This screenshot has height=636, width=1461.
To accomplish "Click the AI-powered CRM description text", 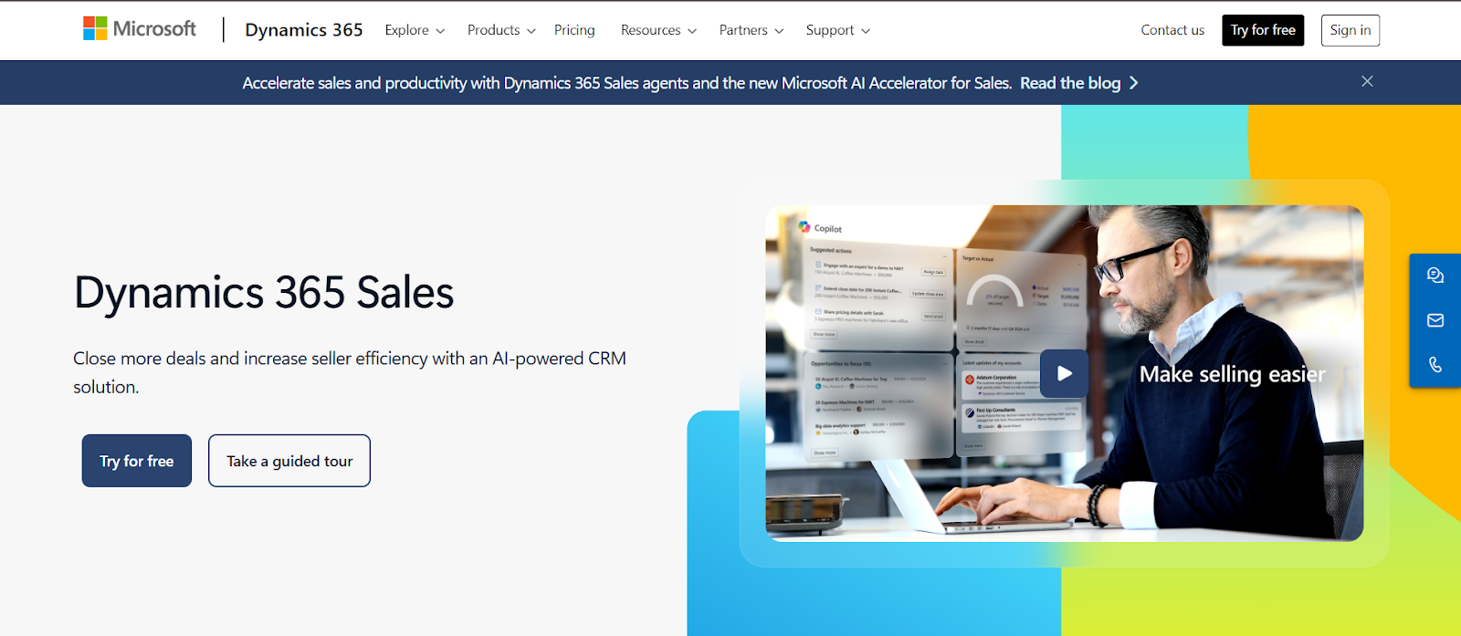I will tap(350, 372).
